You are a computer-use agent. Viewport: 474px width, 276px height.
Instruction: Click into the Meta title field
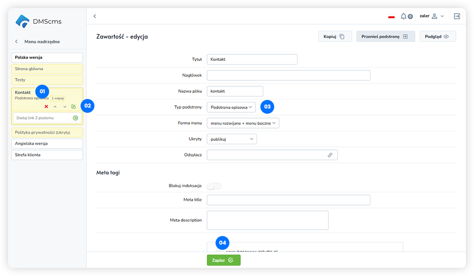tap(289, 200)
